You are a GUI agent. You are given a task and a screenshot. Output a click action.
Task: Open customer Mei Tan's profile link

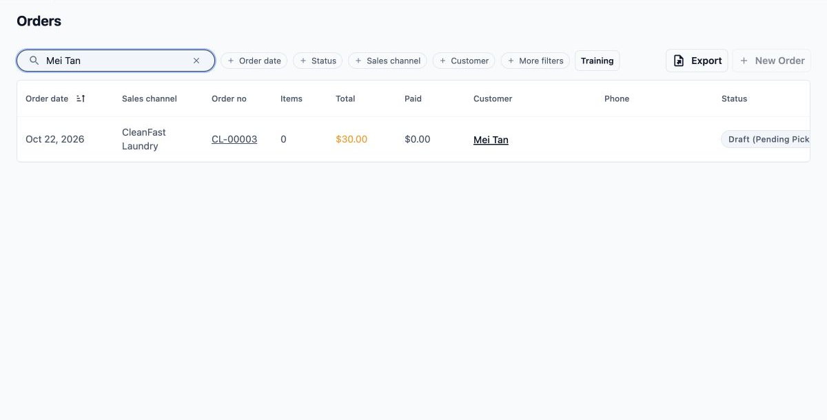click(x=491, y=140)
